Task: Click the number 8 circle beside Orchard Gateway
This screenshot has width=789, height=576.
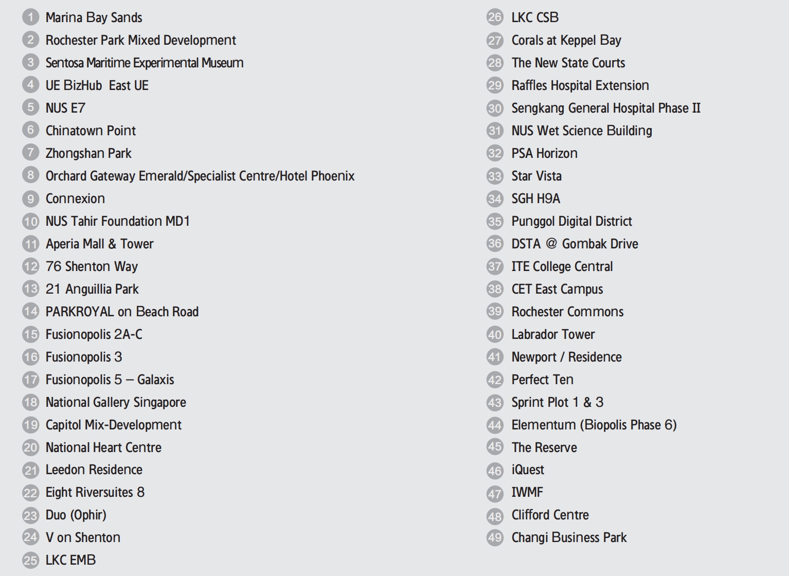Action: [x=30, y=175]
